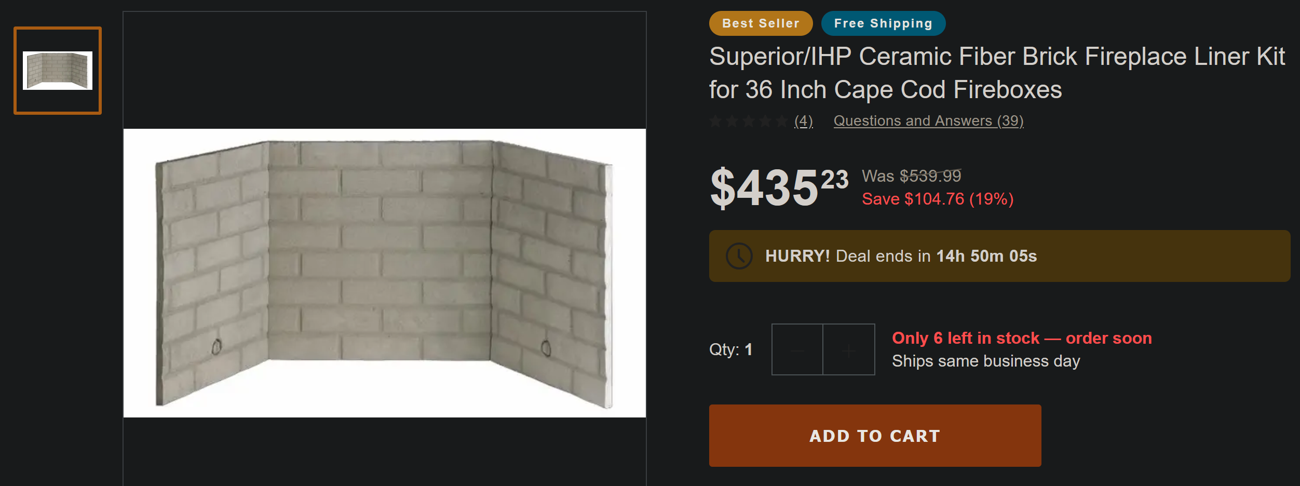
Task: Click the five-star rating icons
Action: click(x=749, y=122)
